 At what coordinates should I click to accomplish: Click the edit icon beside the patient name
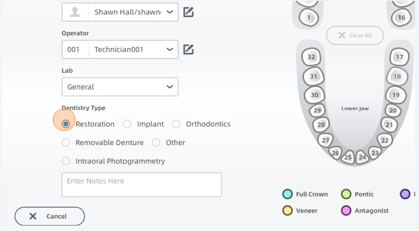[x=188, y=12]
